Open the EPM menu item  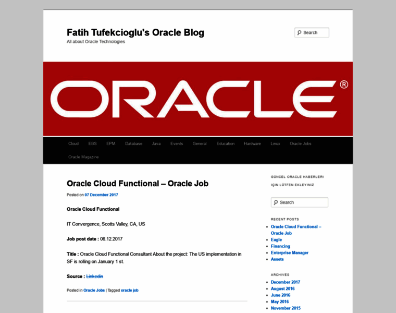(x=111, y=143)
